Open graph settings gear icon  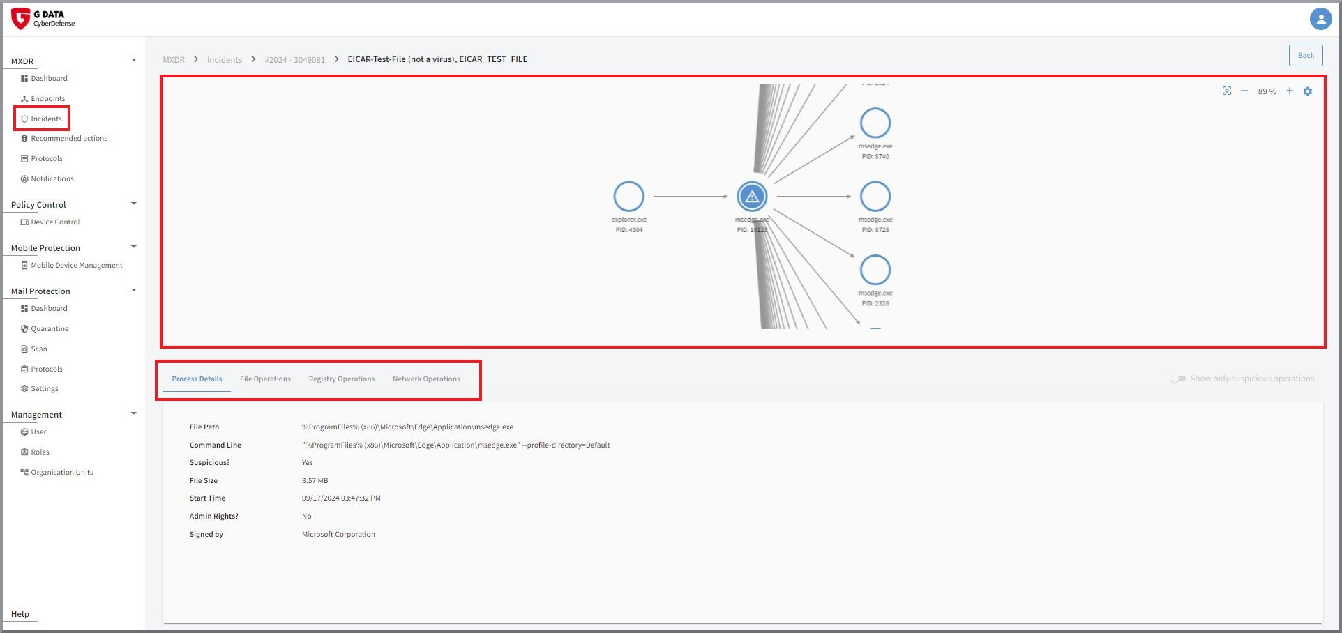(1308, 91)
